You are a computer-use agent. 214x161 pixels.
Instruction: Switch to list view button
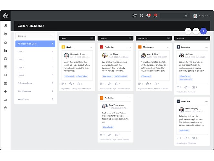coord(188,31)
